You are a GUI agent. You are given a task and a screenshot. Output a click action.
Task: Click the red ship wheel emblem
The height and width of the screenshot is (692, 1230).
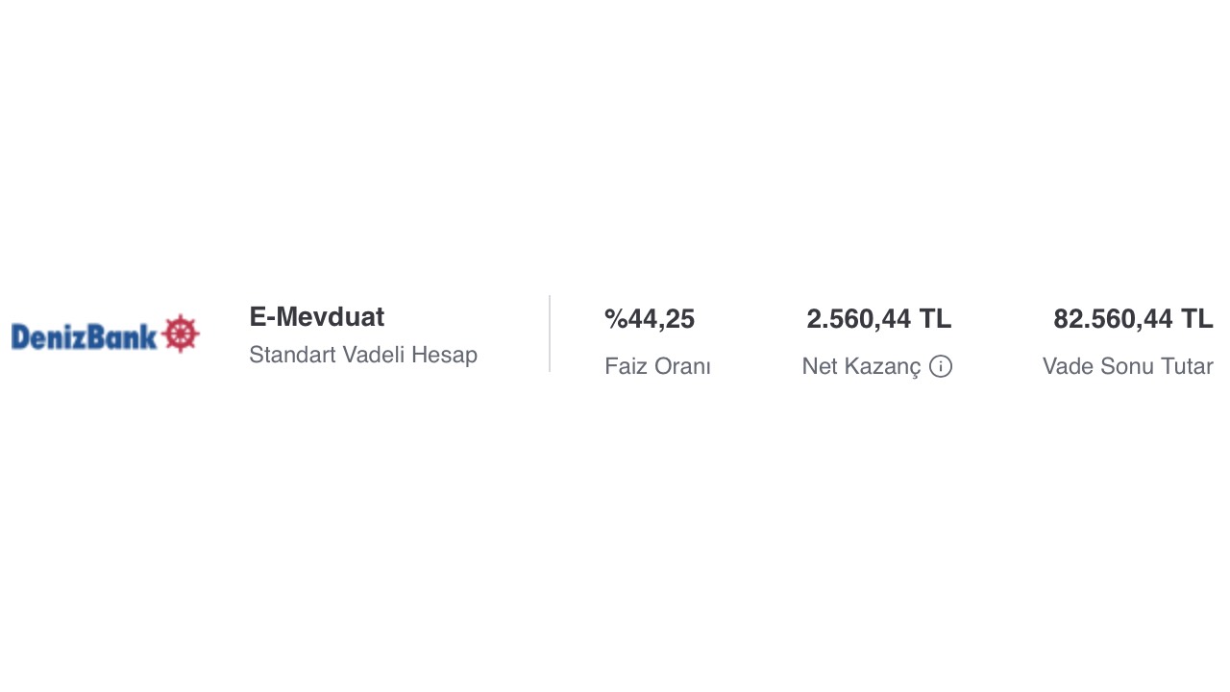181,334
